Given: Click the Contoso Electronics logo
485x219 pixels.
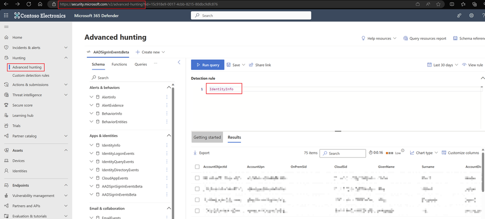Looking at the screenshot, I should pos(40,16).
